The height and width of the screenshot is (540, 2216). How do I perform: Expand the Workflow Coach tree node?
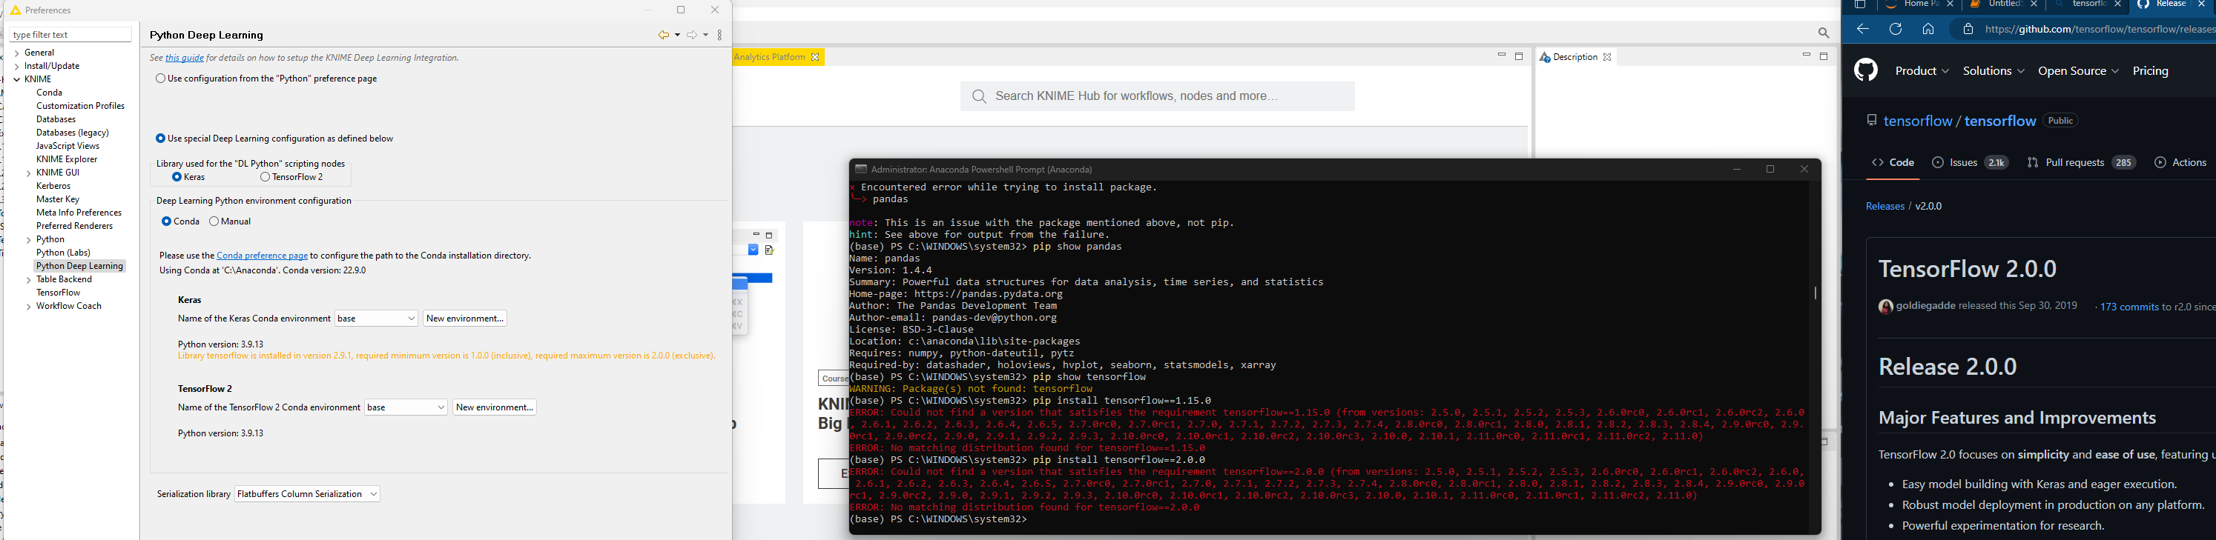pyautogui.click(x=29, y=307)
